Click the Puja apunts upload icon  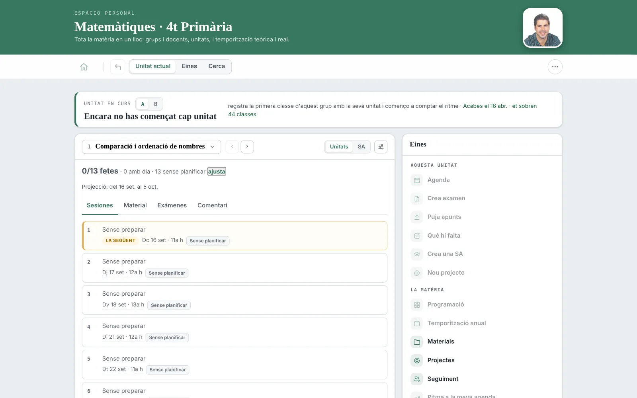pyautogui.click(x=417, y=217)
